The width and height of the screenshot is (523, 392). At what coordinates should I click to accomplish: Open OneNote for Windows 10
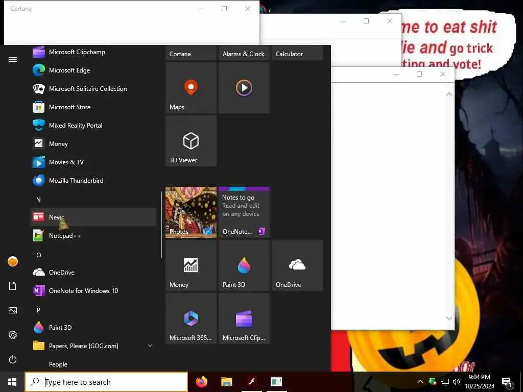(93, 290)
